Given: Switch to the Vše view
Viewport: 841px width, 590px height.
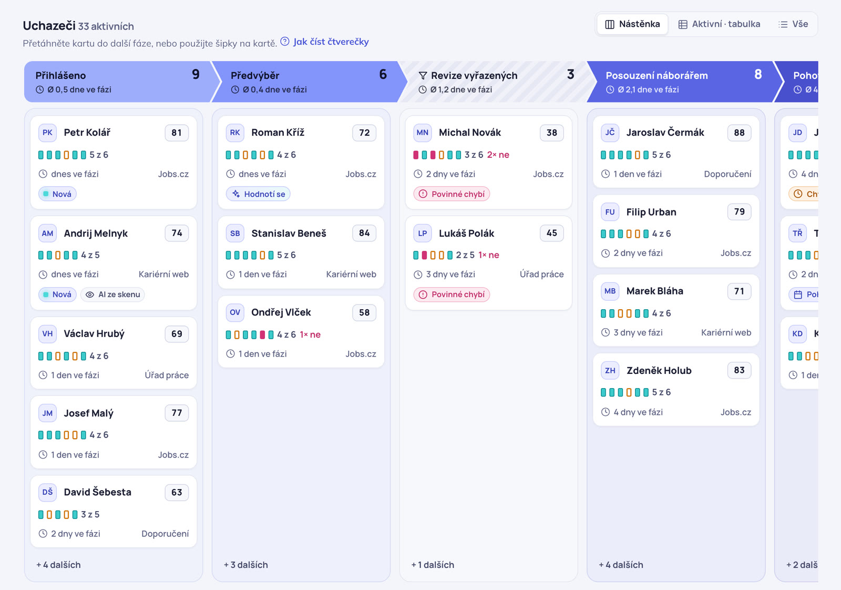Looking at the screenshot, I should 794,24.
